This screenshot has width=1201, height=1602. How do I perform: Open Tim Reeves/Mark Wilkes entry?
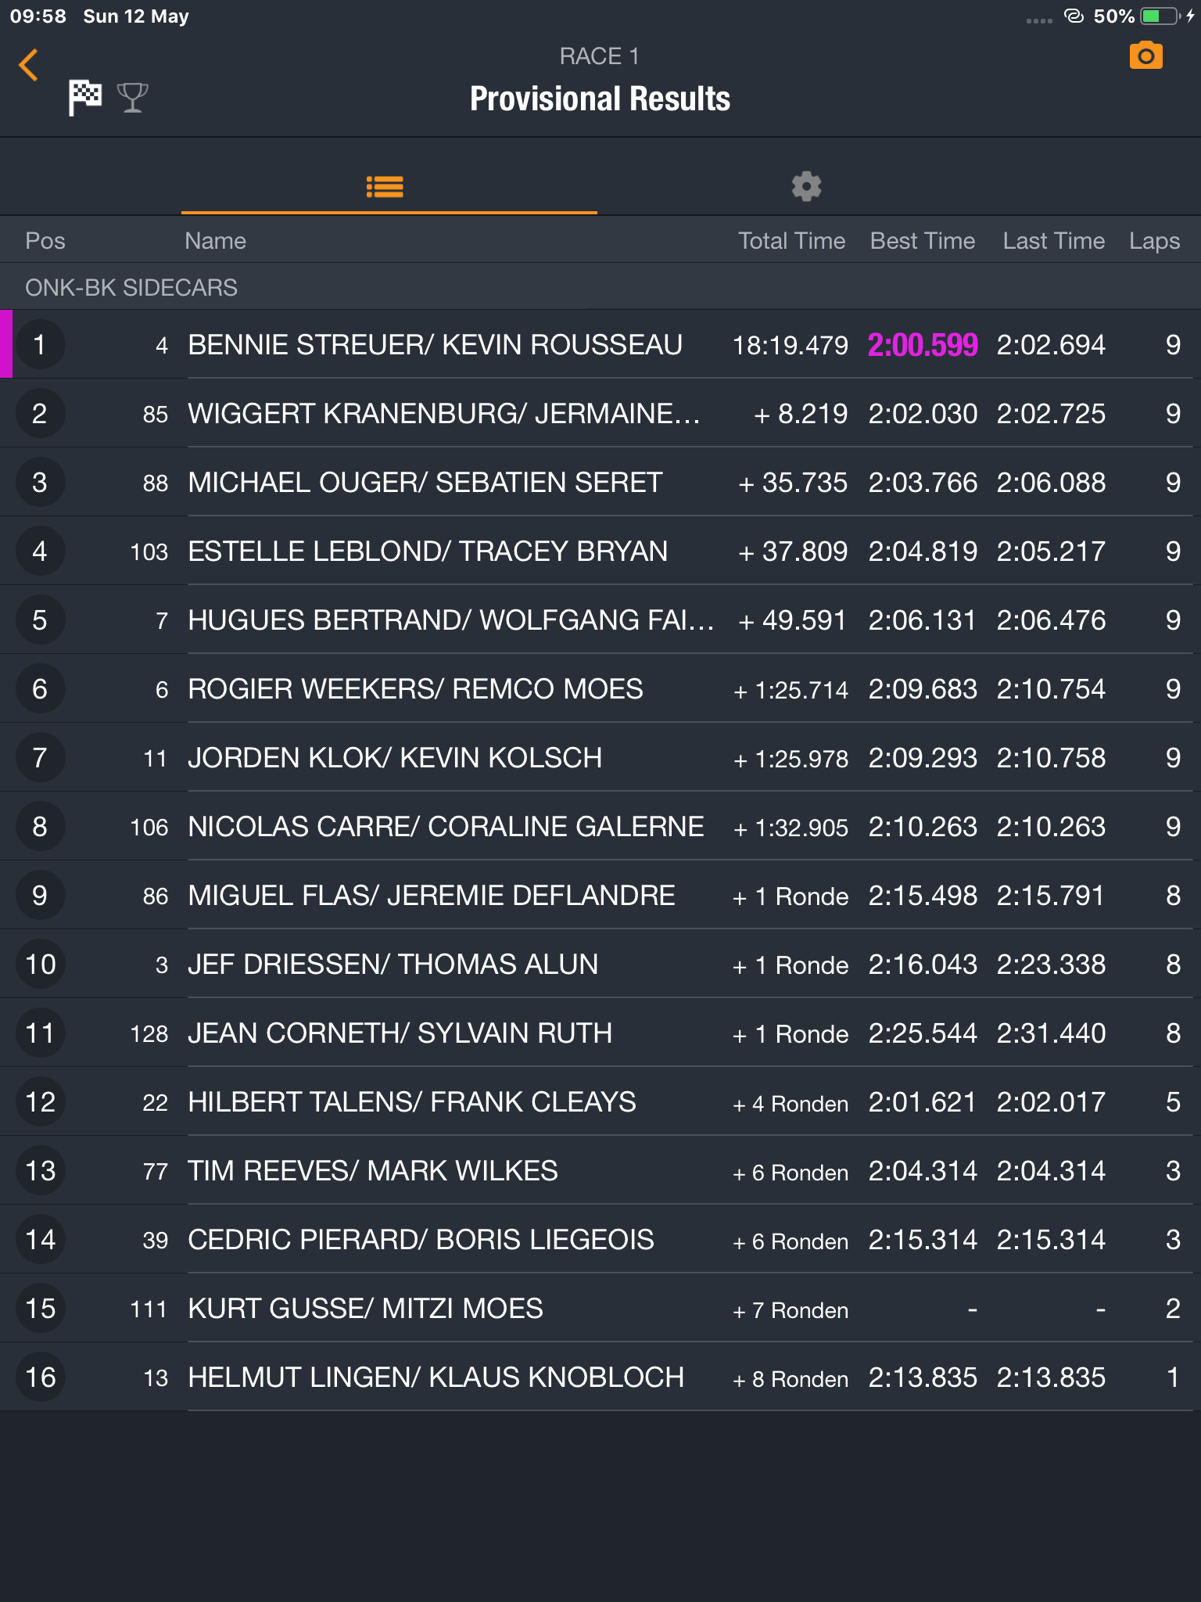click(600, 1170)
